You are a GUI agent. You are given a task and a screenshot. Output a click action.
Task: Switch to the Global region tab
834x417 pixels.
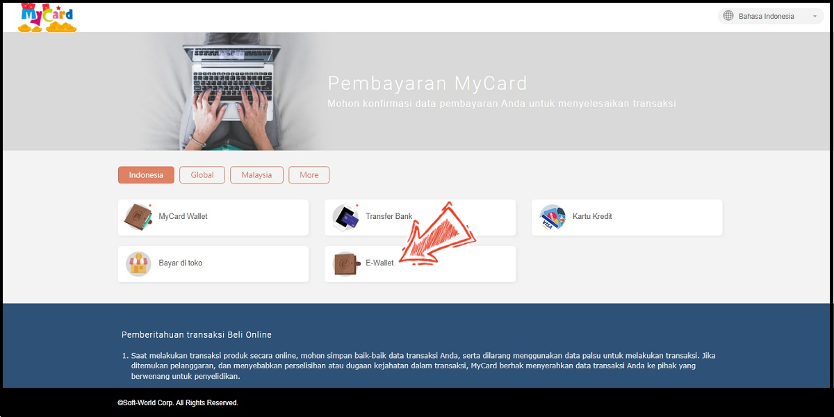tap(202, 175)
